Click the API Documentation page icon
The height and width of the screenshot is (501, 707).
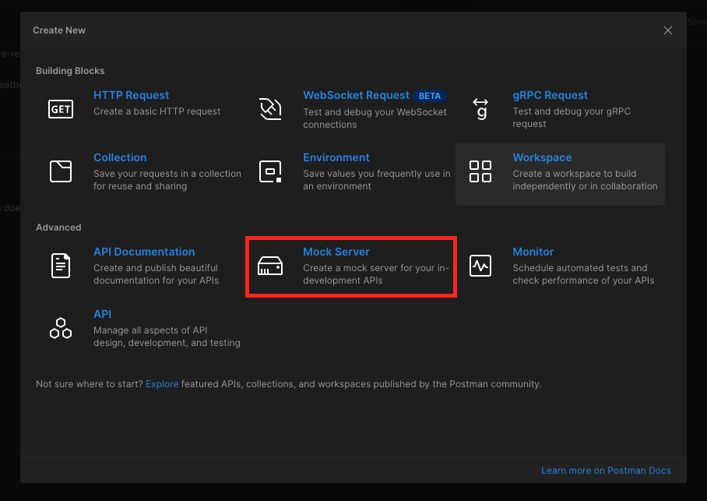click(61, 266)
